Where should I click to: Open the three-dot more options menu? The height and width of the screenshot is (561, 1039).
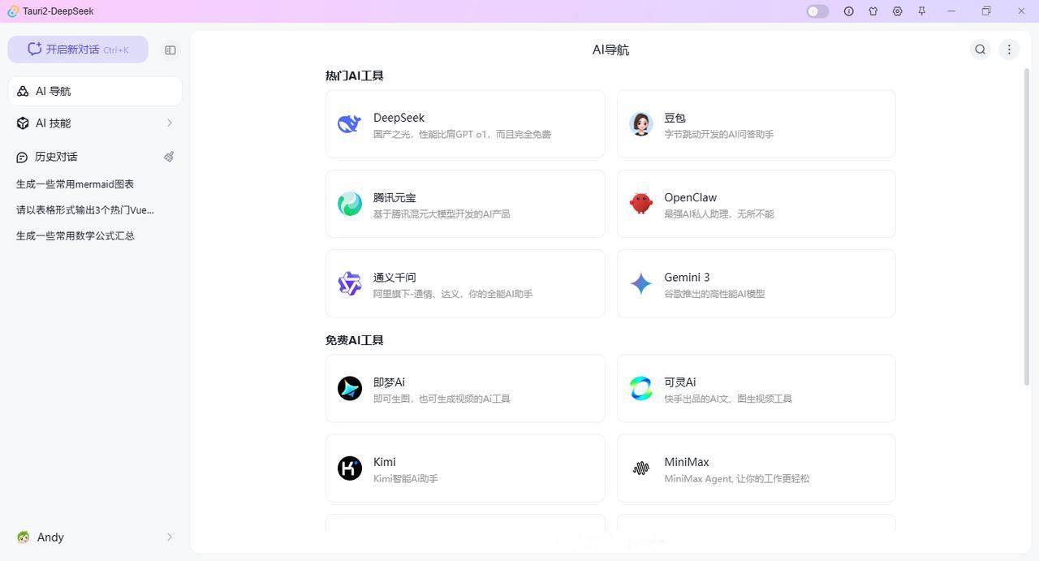pos(1009,50)
